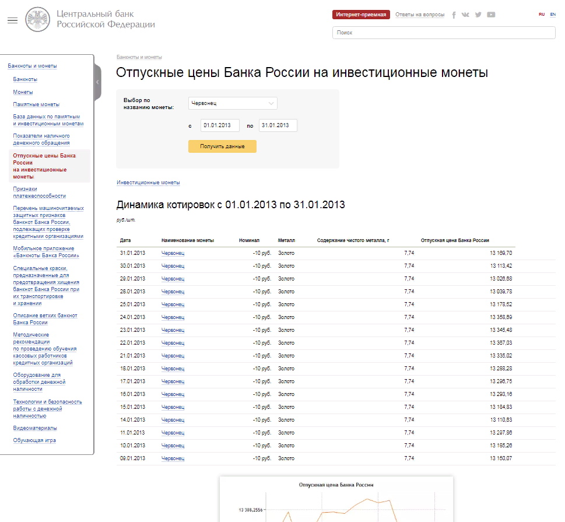Image resolution: width=565 pixels, height=522 pixels.
Task: Open the Twitter social icon
Action: pos(478,15)
